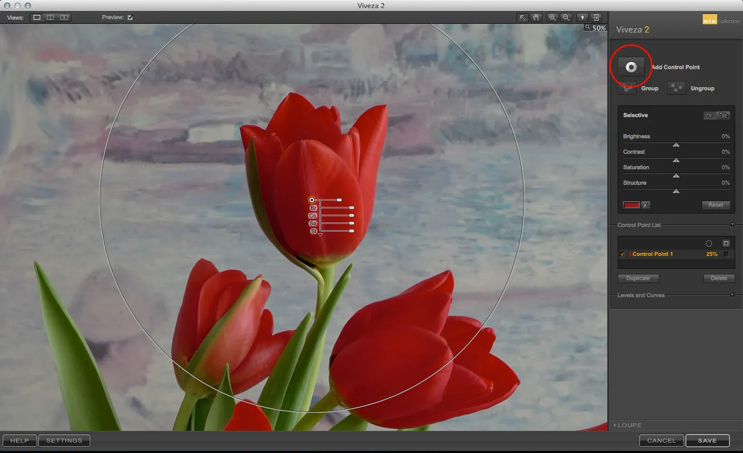Switch to the split view mode

(50, 17)
